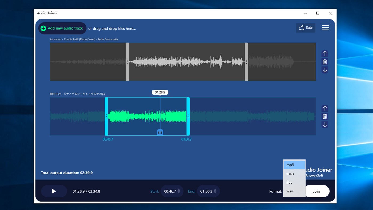This screenshot has height=210, width=373.
Task: Remove the 森永干才 mp3 track
Action: [x=325, y=116]
